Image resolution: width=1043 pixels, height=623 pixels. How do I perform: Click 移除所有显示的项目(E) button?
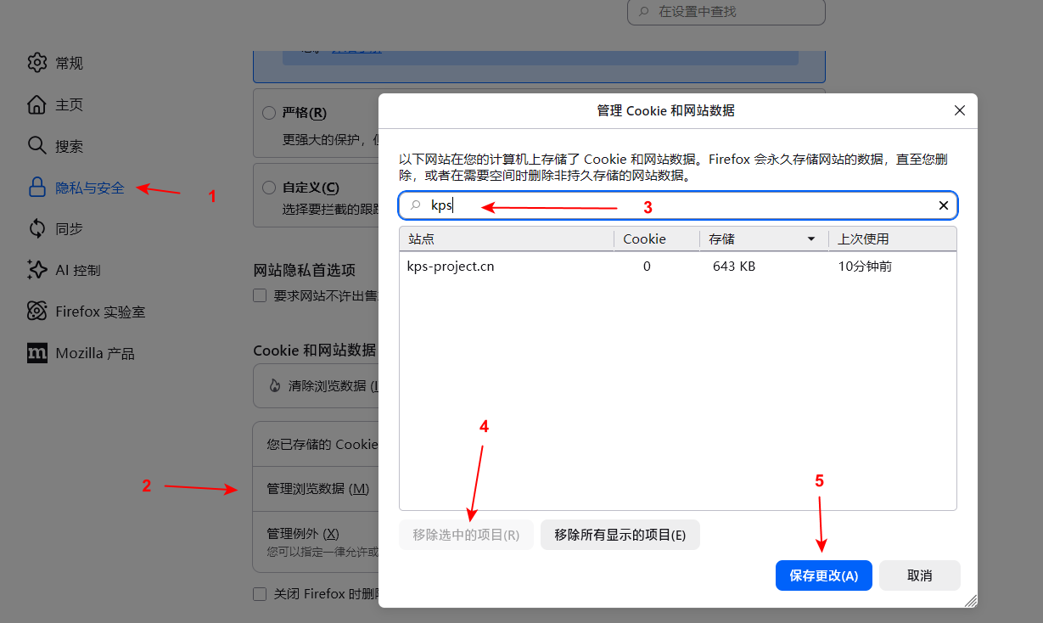[x=620, y=535]
